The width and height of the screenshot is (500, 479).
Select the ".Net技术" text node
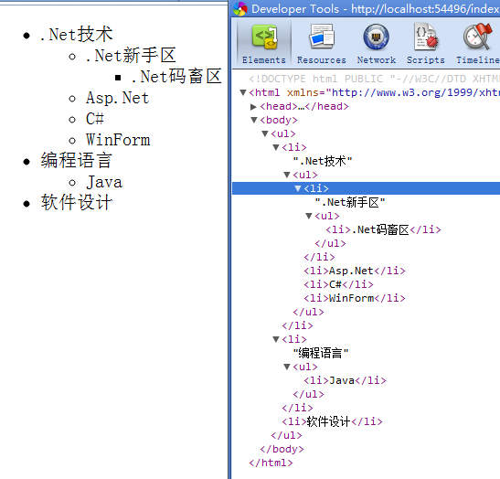(x=323, y=161)
